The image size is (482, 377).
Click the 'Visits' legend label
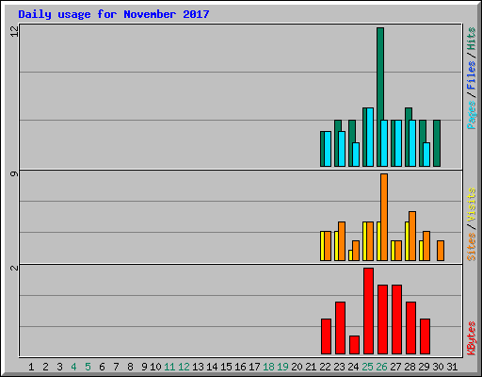pyautogui.click(x=472, y=205)
